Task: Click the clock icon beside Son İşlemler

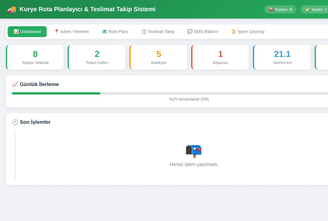Action: tap(15, 122)
